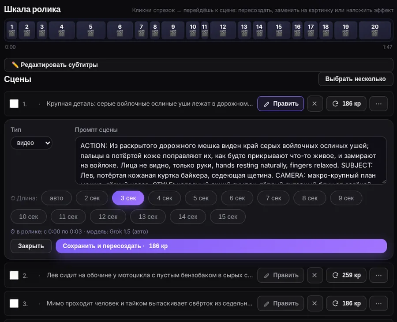This screenshot has width=397, height=322.
Task: Jump to timeline segment 16
Action: click(297, 30)
